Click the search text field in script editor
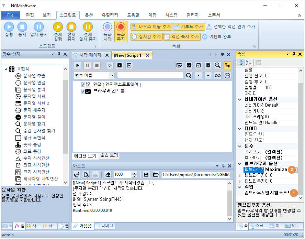305x239 pixels. tap(150, 76)
